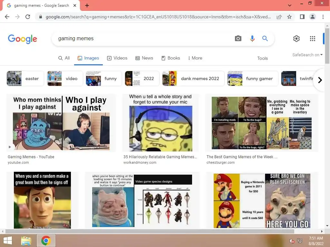Open Chrome three-dot menu
The image size is (330, 247).
pyautogui.click(x=323, y=17)
